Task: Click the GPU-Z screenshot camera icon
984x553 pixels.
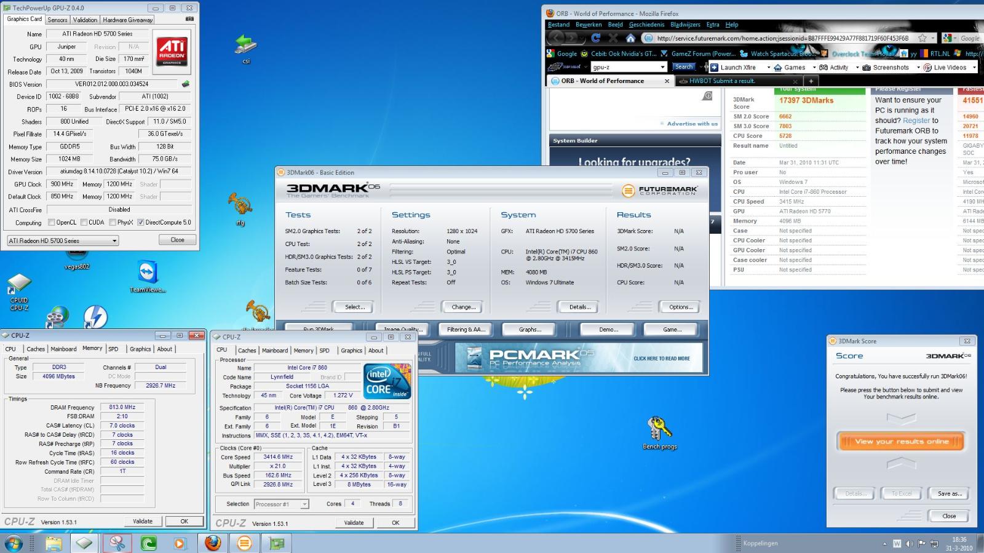Action: click(190, 19)
